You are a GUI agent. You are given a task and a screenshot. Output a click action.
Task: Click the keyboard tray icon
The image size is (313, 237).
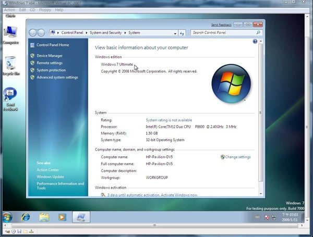click(258, 217)
